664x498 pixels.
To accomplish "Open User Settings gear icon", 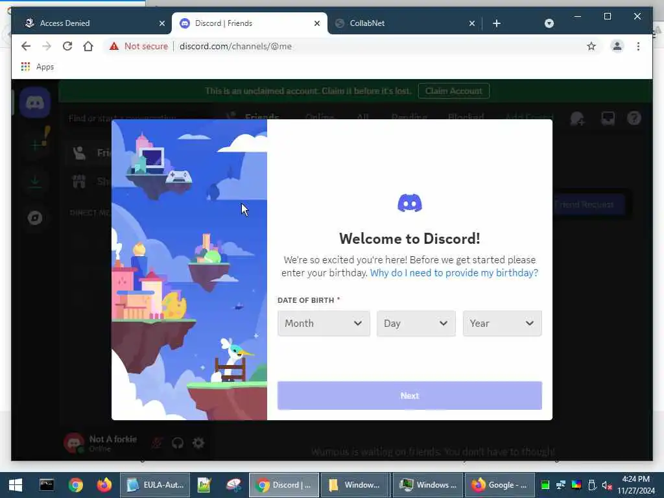I will pos(198,443).
